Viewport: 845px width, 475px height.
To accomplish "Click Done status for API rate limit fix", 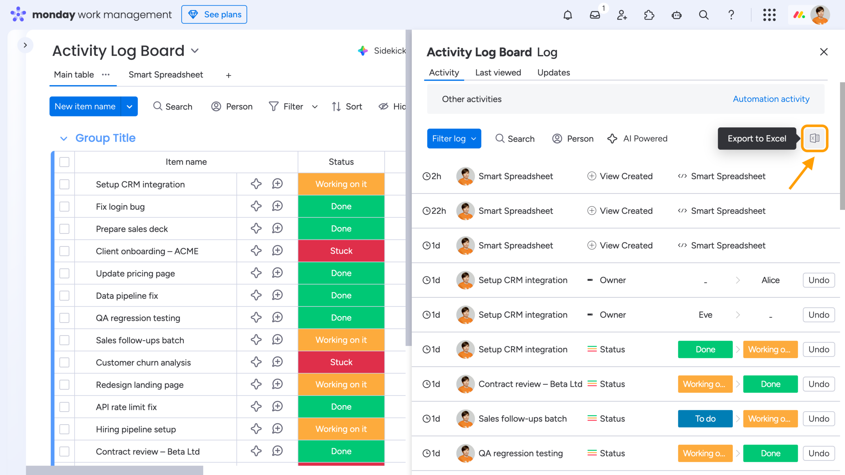I will point(341,407).
